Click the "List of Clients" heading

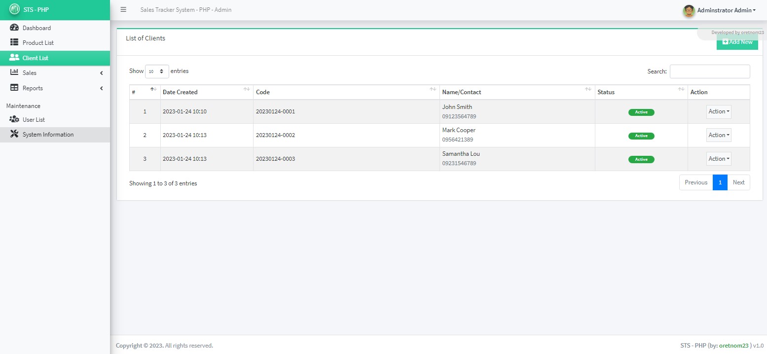coord(146,38)
